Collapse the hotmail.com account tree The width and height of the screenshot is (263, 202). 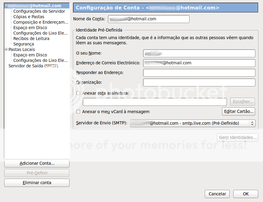(x=6, y=5)
